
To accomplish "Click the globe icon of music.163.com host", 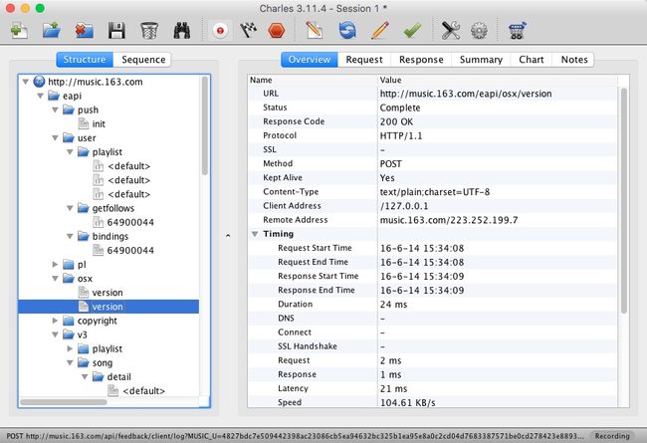I will coord(39,82).
